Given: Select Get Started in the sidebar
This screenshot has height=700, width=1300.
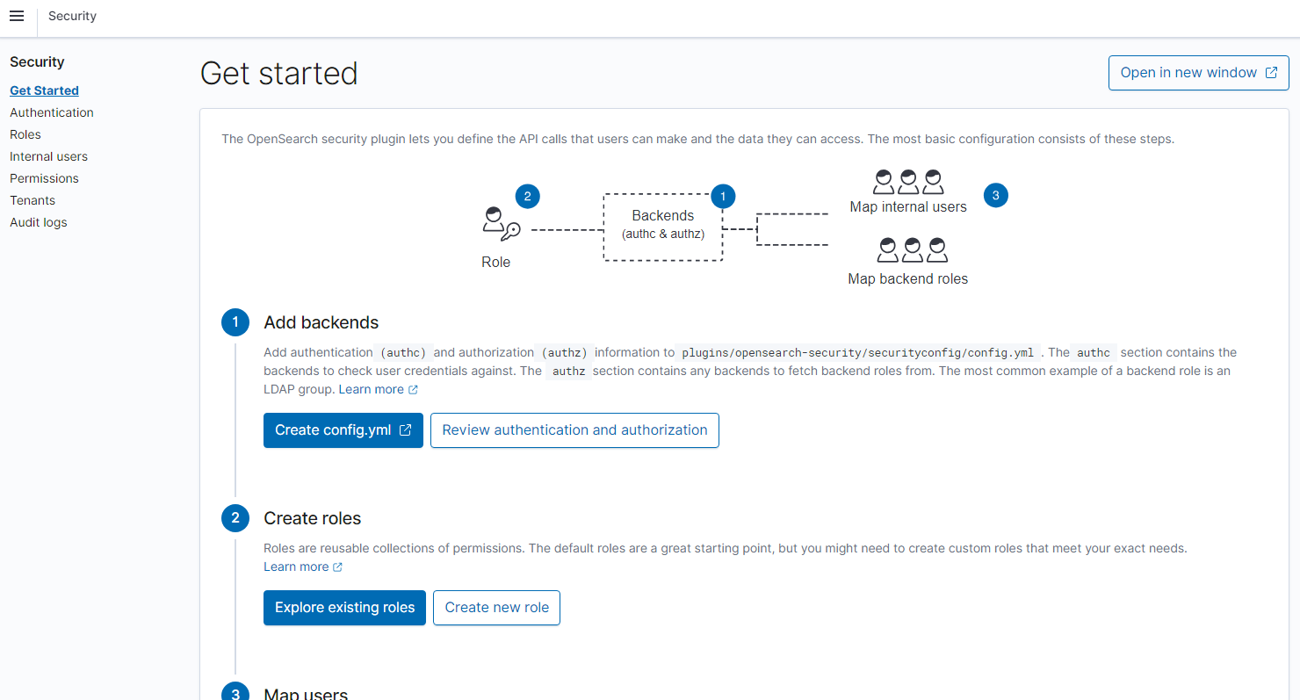Looking at the screenshot, I should pos(44,90).
